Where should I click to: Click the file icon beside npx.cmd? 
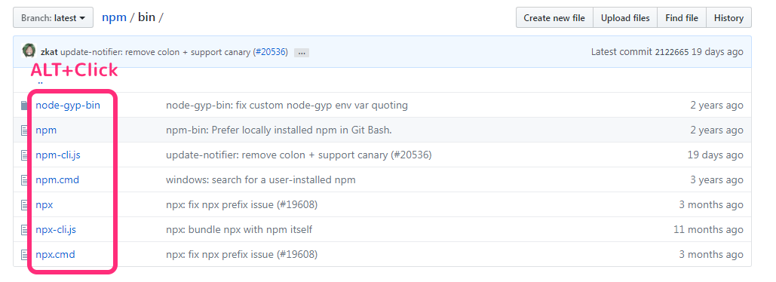click(25, 255)
